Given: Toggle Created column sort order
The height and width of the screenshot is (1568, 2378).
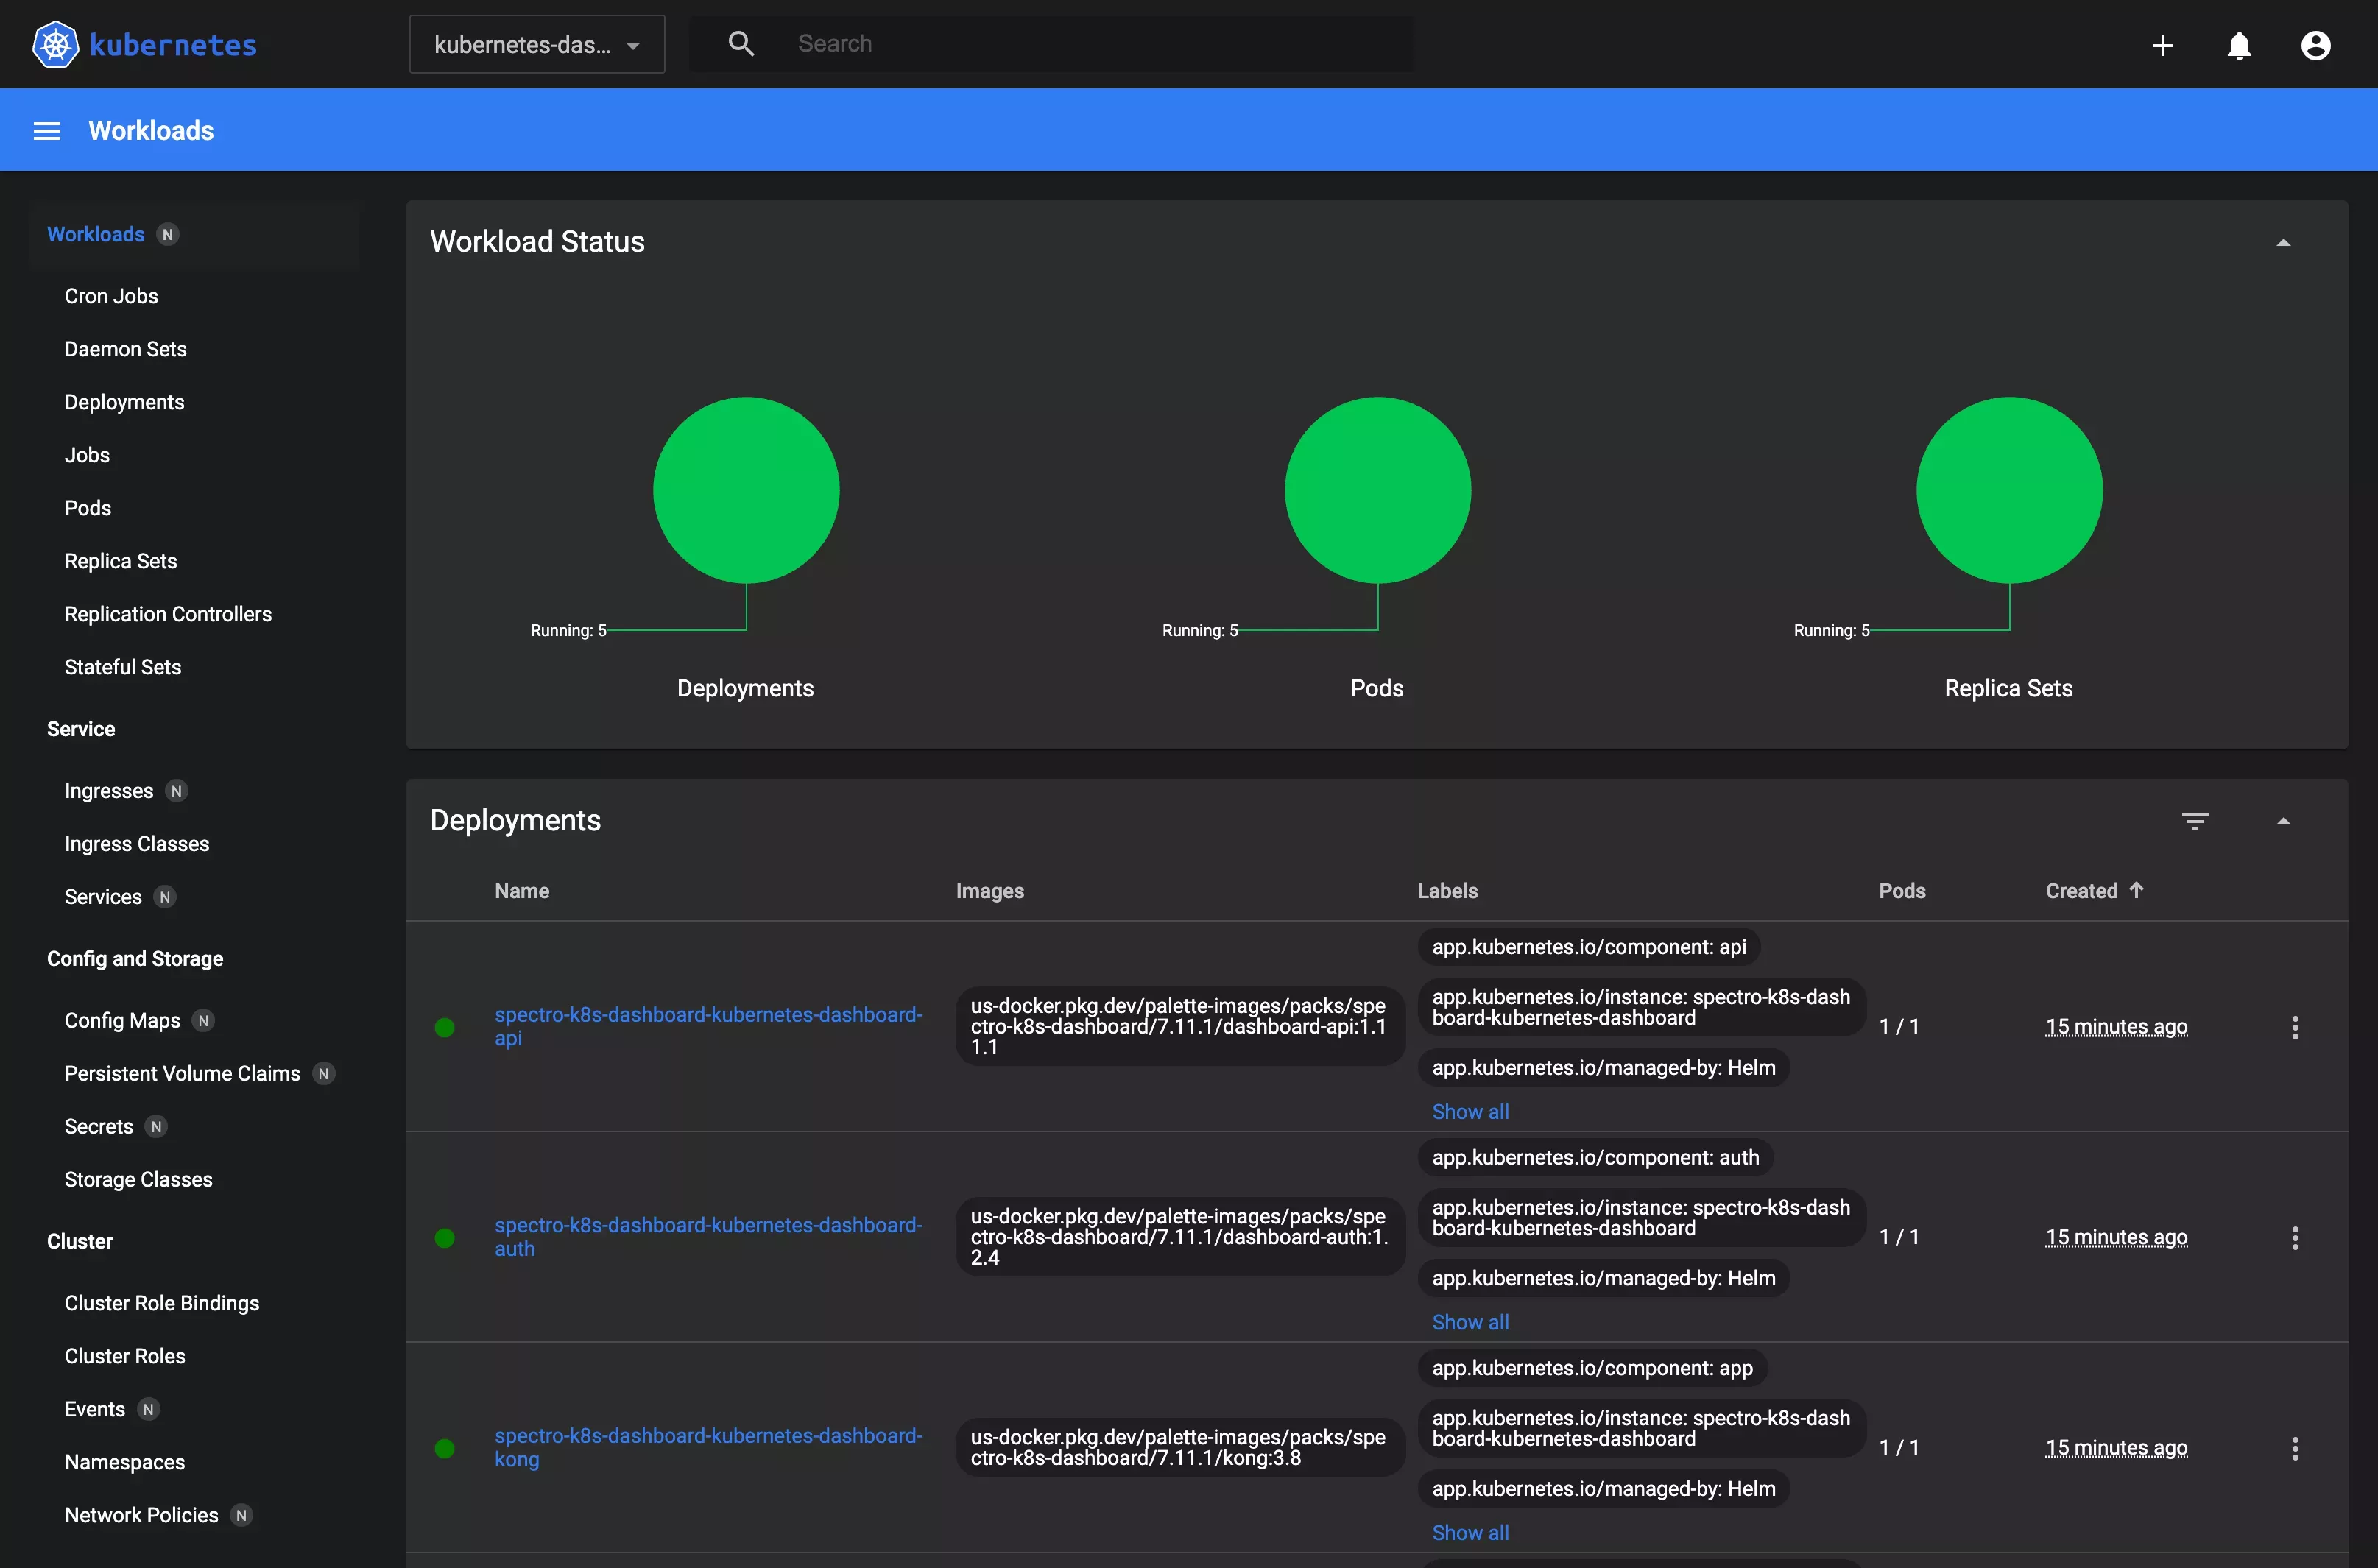Looking at the screenshot, I should (2095, 890).
